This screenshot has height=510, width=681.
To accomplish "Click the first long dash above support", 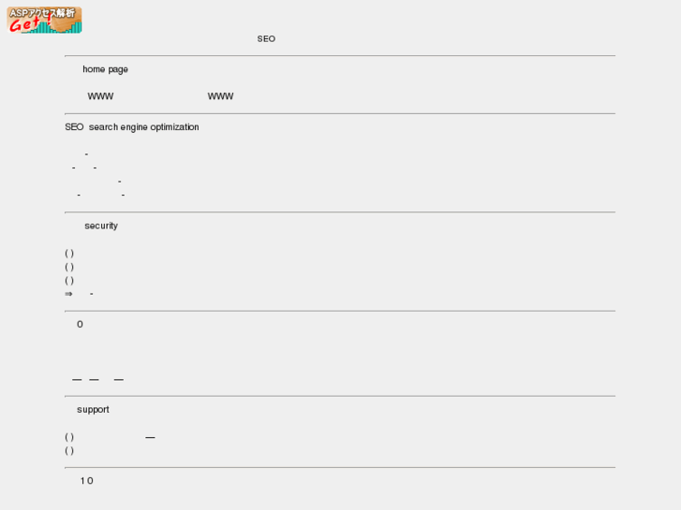I will 77,380.
